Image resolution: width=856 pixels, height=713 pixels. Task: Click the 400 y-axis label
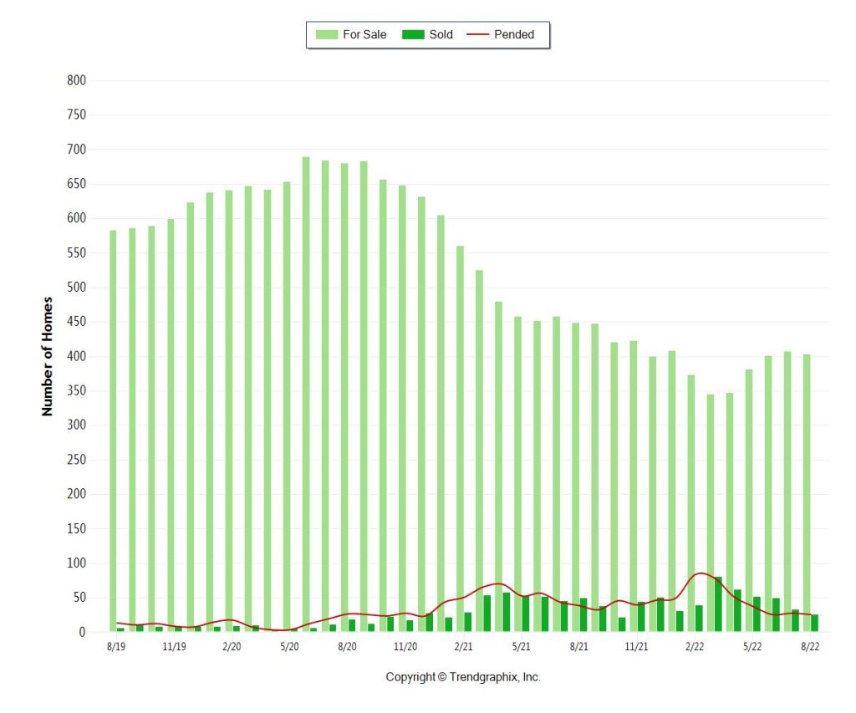point(76,356)
